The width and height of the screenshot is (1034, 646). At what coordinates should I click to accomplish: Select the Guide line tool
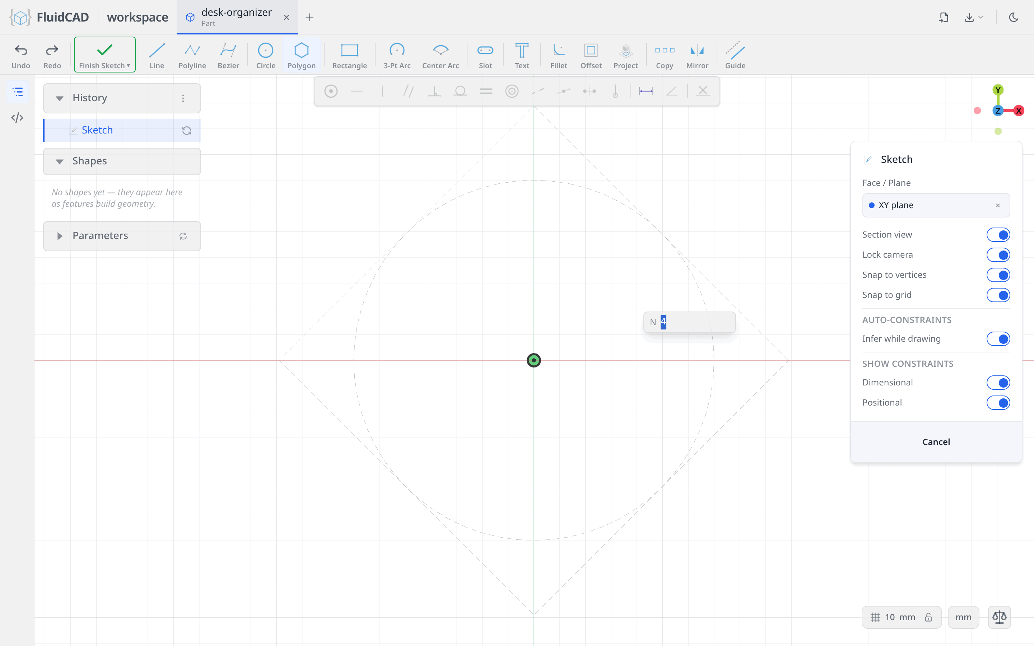pyautogui.click(x=735, y=56)
